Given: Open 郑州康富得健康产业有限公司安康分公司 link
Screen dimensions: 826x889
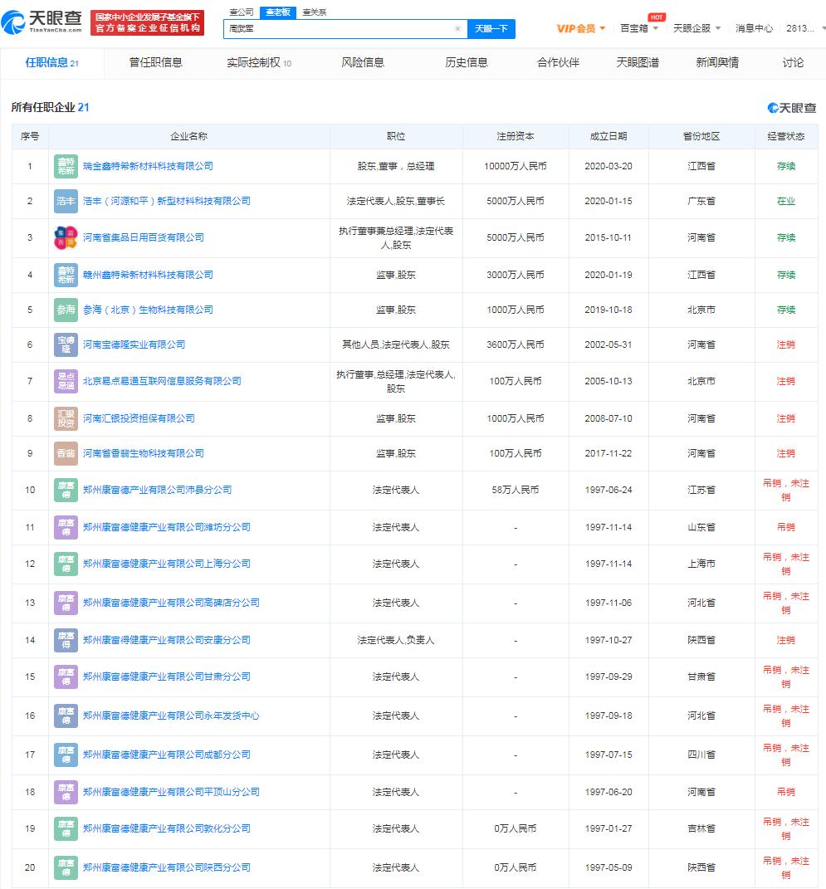Looking at the screenshot, I should pyautogui.click(x=167, y=640).
